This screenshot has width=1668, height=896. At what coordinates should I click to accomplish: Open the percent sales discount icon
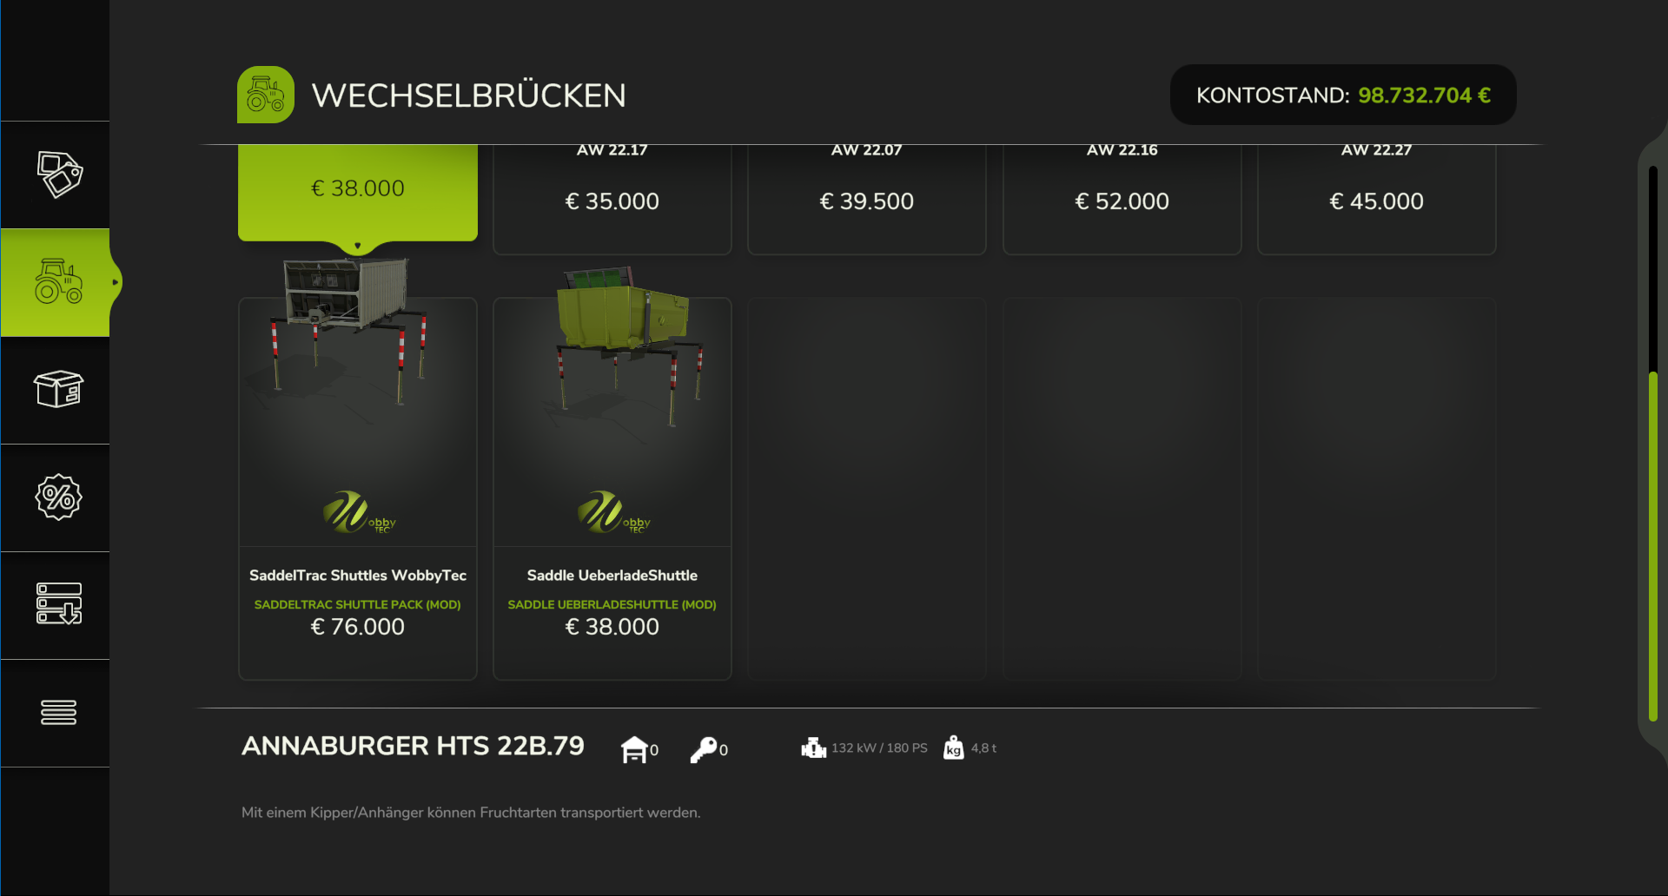point(58,497)
